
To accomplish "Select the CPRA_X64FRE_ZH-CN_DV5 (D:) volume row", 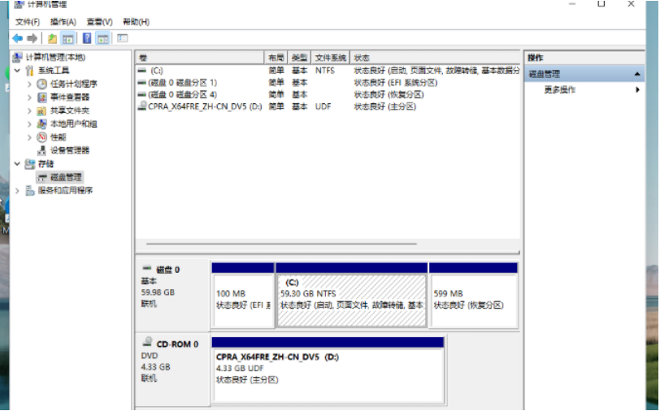I will [x=328, y=107].
